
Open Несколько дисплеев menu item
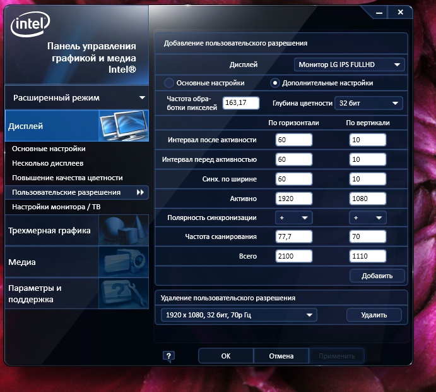click(x=48, y=163)
